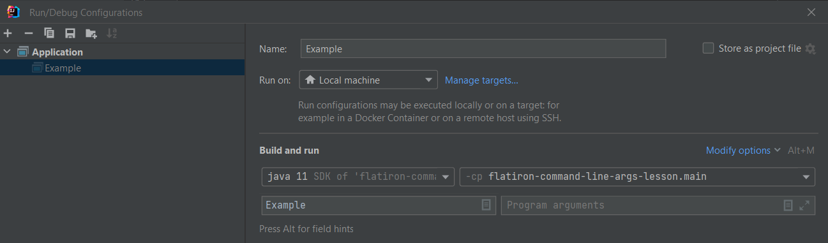
Task: Click the Program arguments text field
Action: pos(642,205)
